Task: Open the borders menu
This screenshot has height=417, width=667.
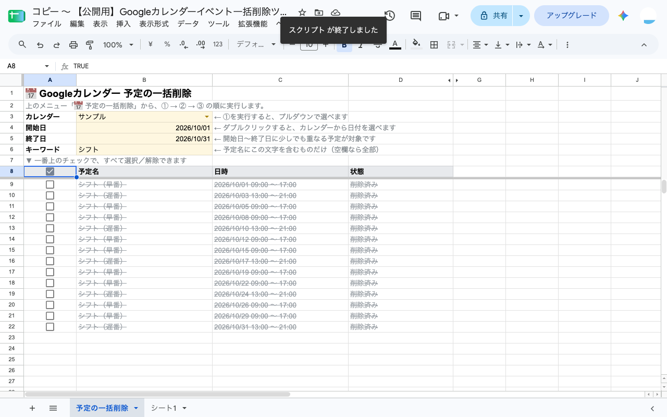Action: click(x=434, y=45)
